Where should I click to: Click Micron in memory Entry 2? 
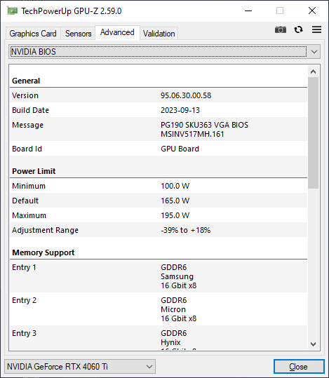point(173,309)
